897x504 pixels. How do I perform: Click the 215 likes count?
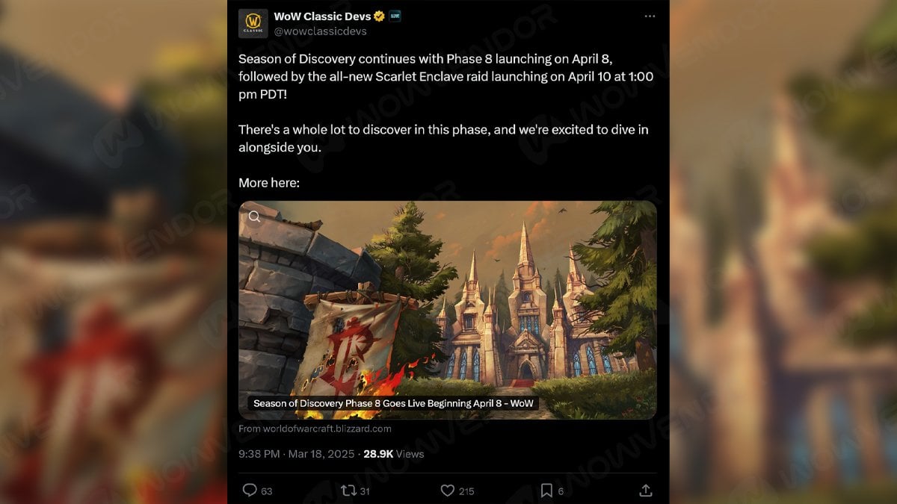coord(466,491)
